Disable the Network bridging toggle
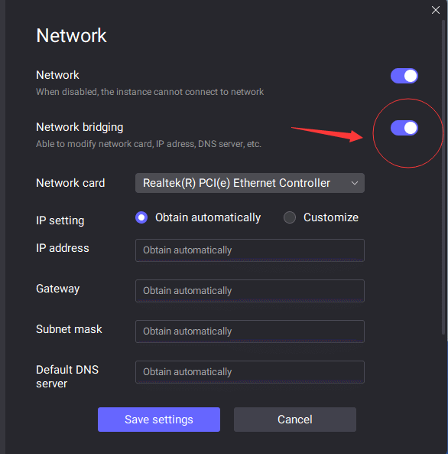The height and width of the screenshot is (454, 448). click(x=404, y=128)
